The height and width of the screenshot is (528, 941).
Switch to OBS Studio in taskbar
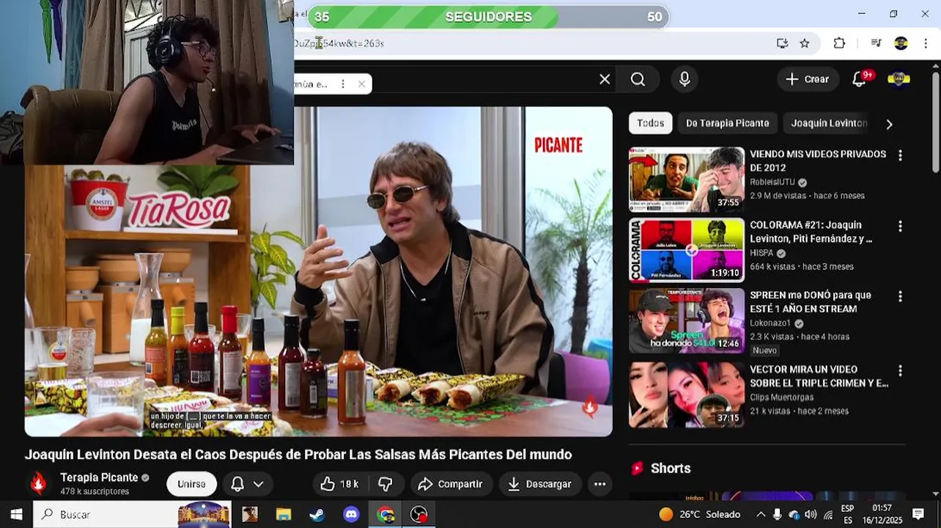(x=418, y=514)
